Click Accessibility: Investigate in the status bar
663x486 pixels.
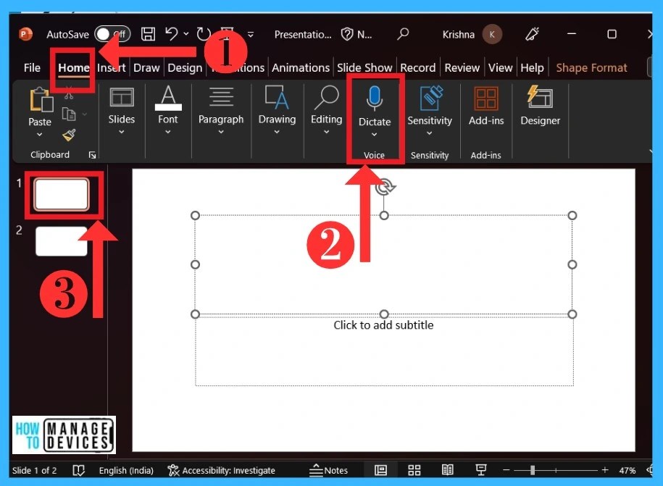click(222, 470)
